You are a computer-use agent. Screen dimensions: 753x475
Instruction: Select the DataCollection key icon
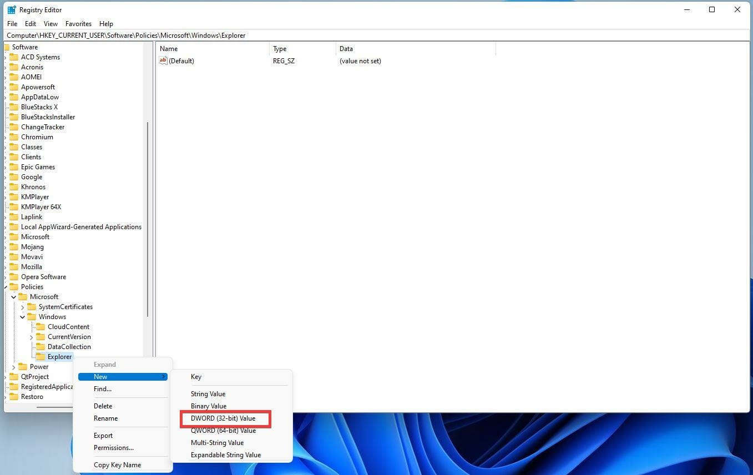pos(41,346)
